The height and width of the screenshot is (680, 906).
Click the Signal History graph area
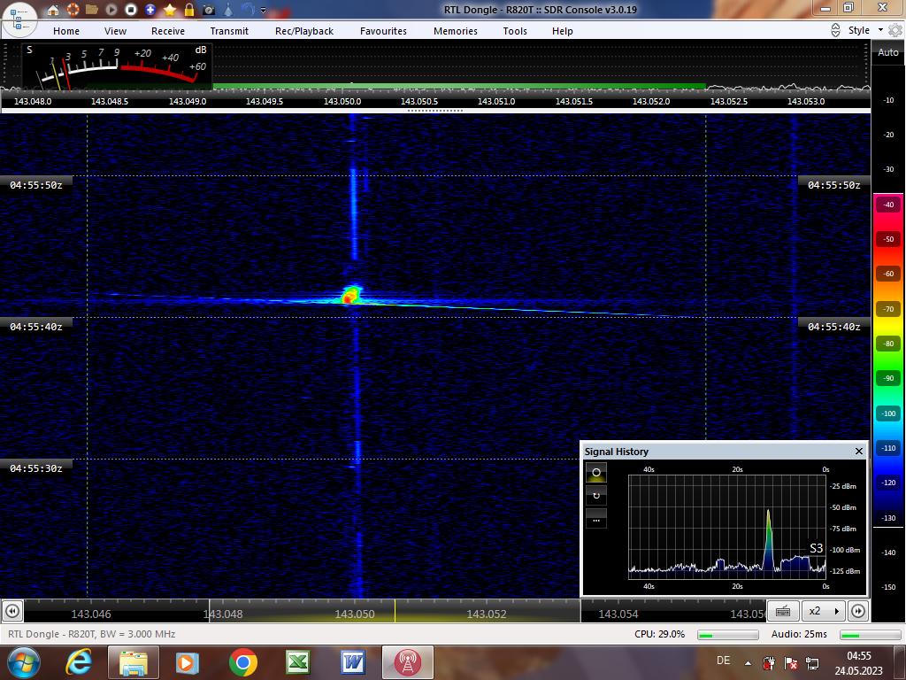click(727, 527)
